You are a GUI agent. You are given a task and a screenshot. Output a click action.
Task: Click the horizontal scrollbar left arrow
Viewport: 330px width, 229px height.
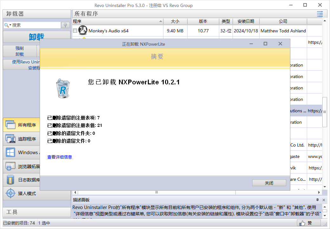point(75,192)
